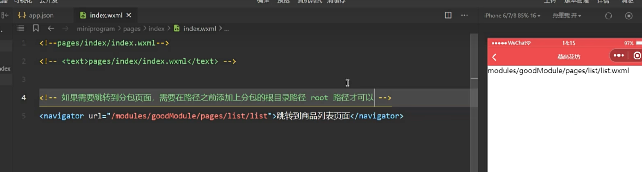Close the index.wxml tab

point(129,15)
